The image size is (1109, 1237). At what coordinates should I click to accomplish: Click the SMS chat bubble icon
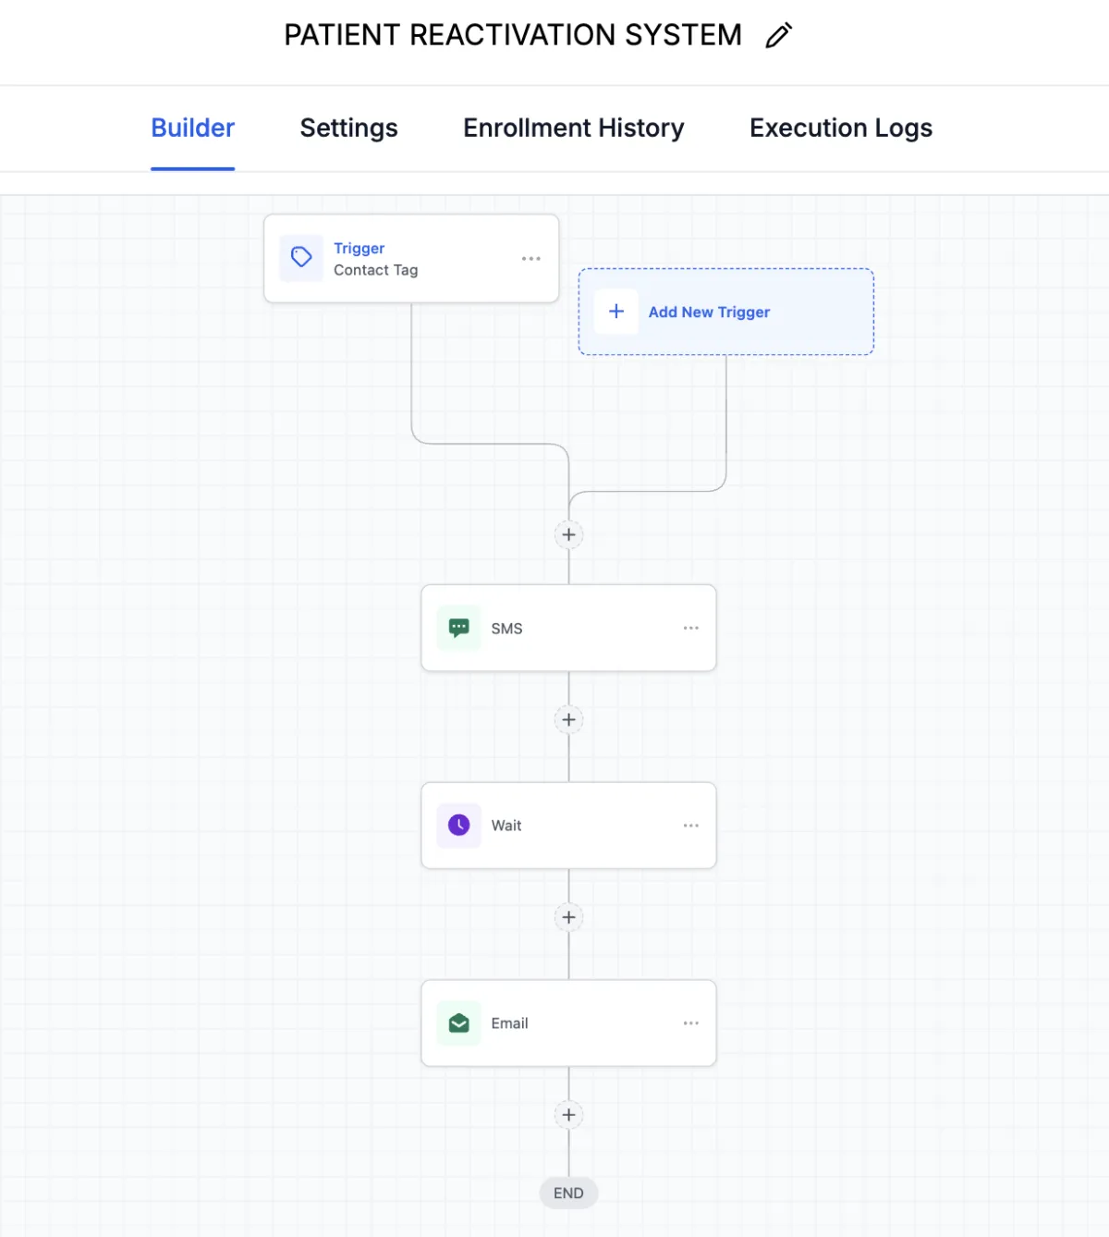coord(458,629)
